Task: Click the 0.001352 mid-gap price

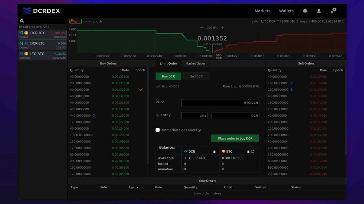Action: pyautogui.click(x=212, y=38)
